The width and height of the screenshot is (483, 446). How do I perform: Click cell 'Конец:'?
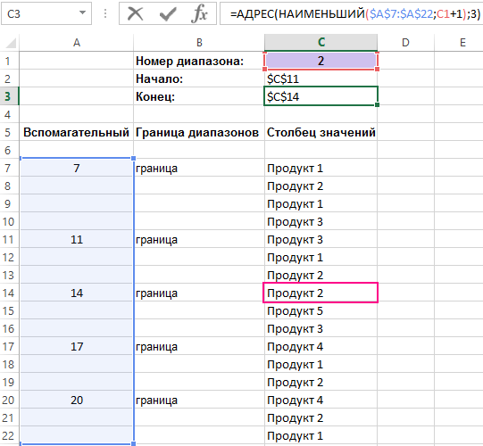(x=199, y=96)
